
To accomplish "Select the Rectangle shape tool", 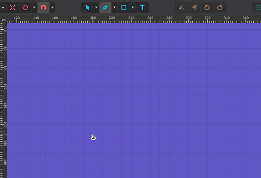I will pos(124,7).
